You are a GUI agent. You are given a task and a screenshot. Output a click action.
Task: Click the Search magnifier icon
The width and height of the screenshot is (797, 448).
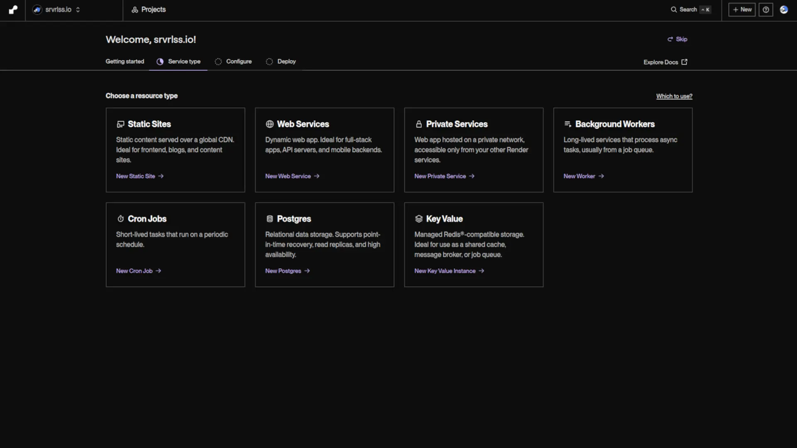[674, 10]
